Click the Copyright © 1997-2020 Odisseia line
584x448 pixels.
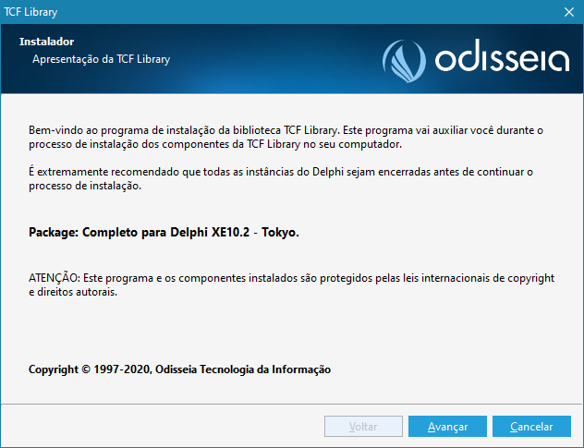179,369
